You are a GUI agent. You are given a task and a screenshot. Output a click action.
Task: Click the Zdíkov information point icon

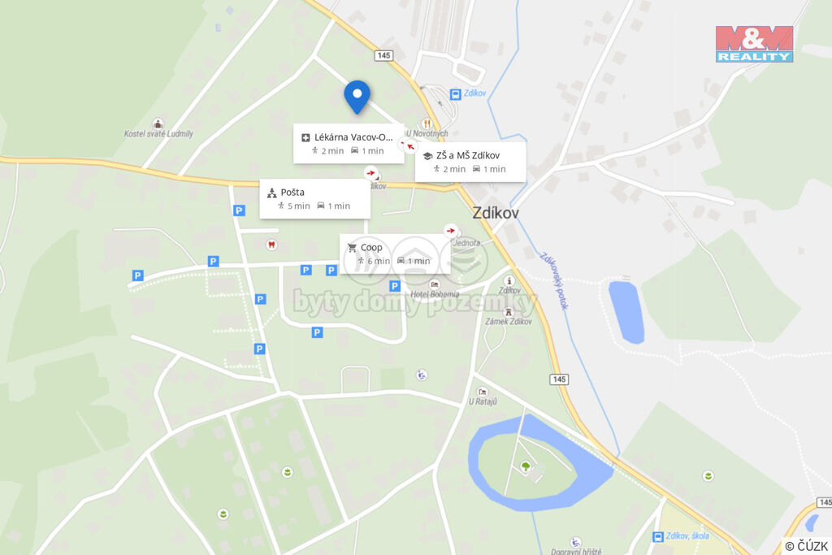[x=509, y=281]
